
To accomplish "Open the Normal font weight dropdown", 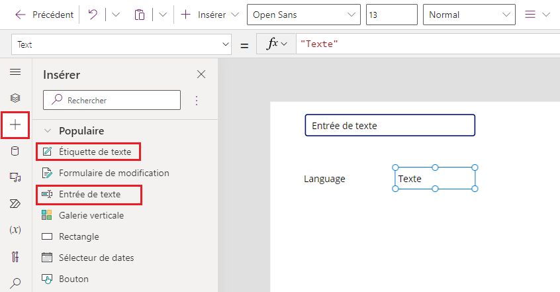I will pos(470,15).
